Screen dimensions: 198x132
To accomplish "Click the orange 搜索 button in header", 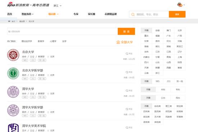I will [177, 14].
